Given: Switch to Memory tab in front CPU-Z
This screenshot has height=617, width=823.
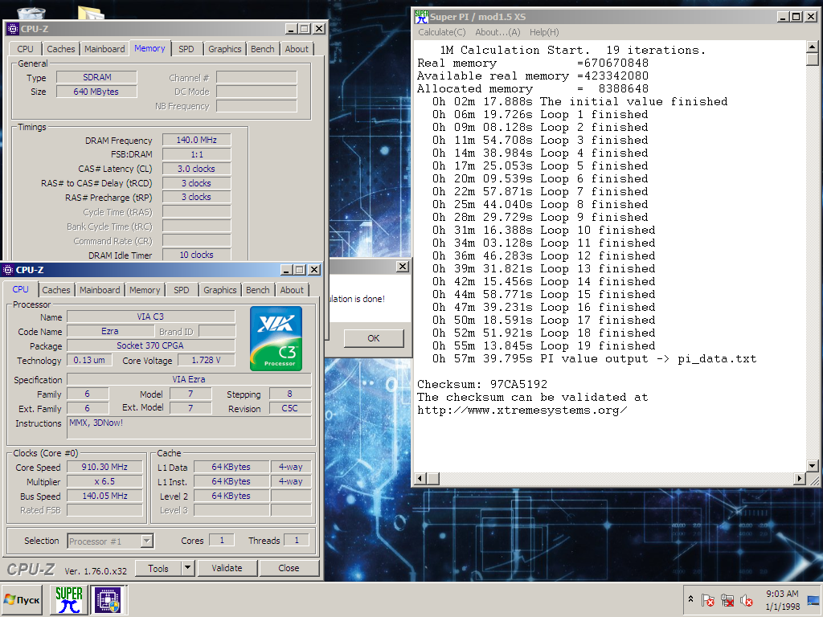Looking at the screenshot, I should click(145, 290).
